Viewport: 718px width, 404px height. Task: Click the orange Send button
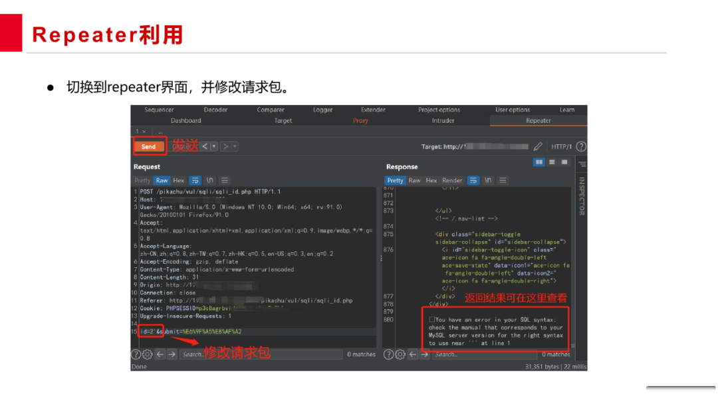click(148, 146)
